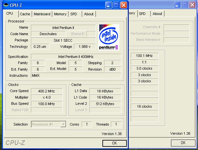Click the CPU-Z chip icon in title bar
Viewport: 198px width, 150px height.
[6, 5]
